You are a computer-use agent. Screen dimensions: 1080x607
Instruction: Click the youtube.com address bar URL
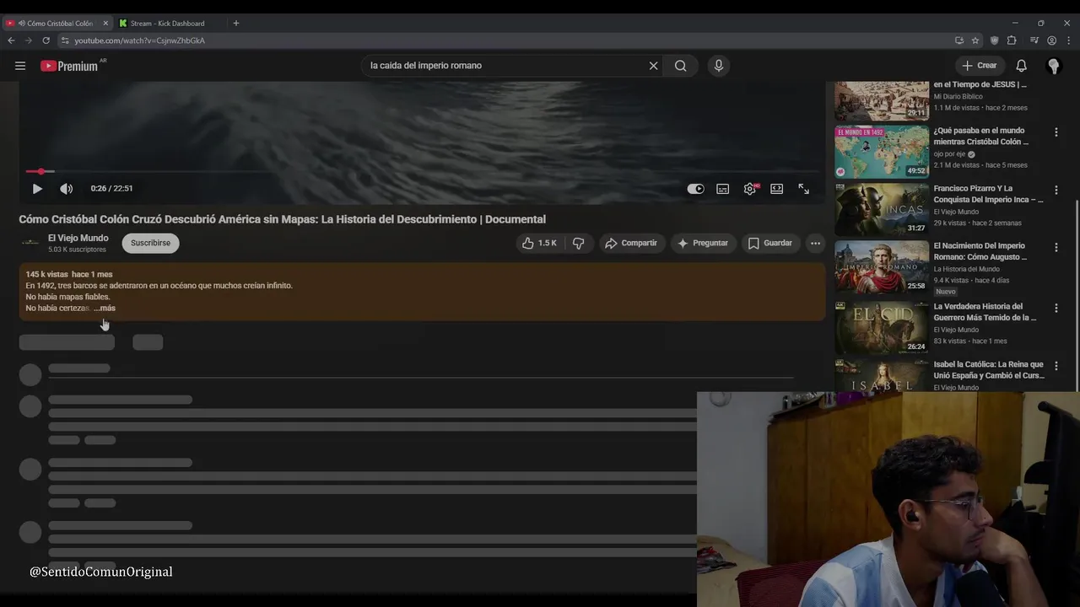139,40
